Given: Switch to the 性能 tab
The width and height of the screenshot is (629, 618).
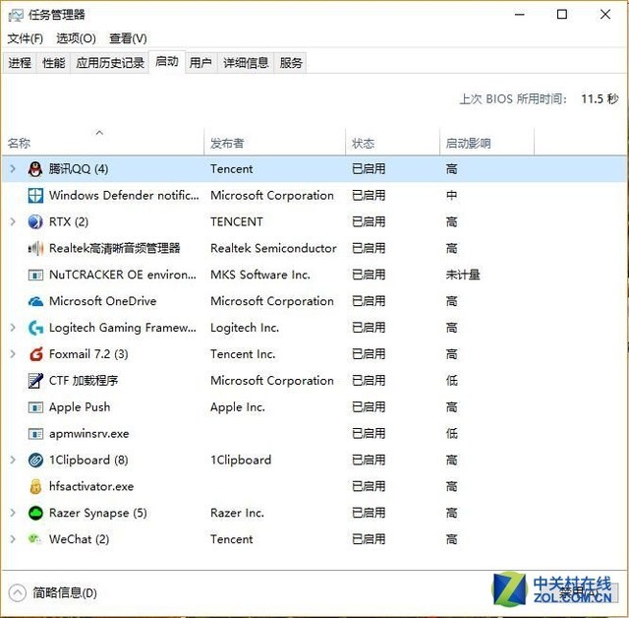Looking at the screenshot, I should coord(53,63).
